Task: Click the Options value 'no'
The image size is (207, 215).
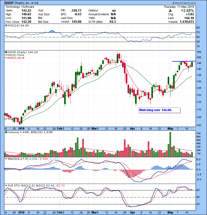Action: [x=114, y=11]
